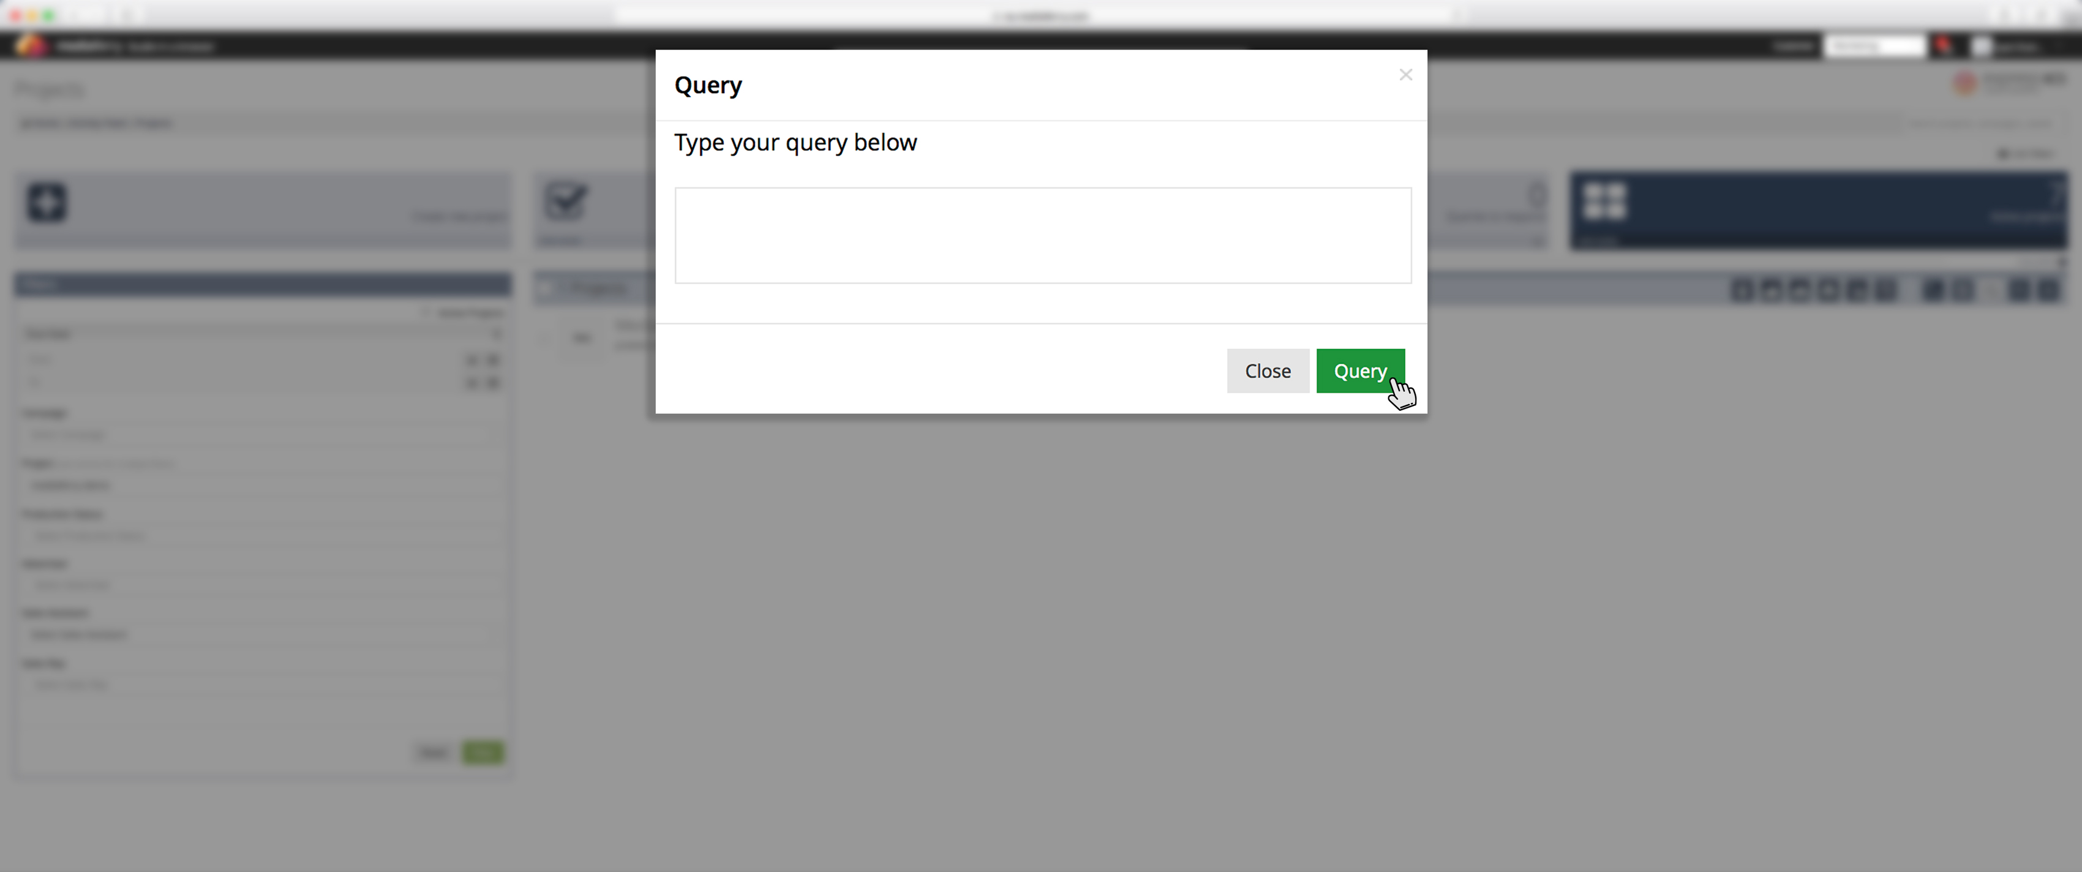Click the red search icon in top bar

[x=1943, y=46]
